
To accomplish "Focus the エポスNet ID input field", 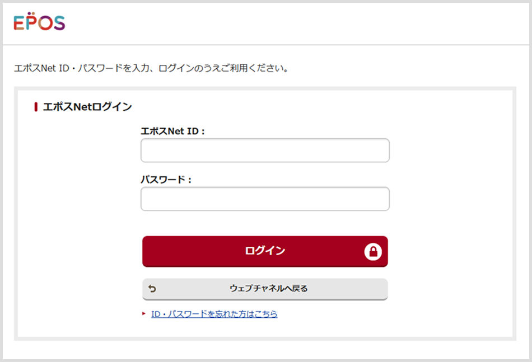I will [265, 151].
